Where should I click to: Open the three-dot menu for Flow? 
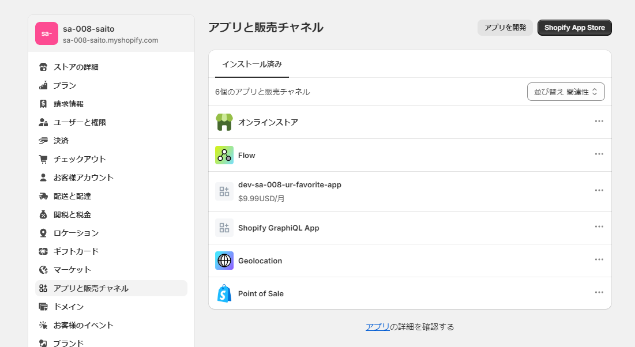click(599, 154)
